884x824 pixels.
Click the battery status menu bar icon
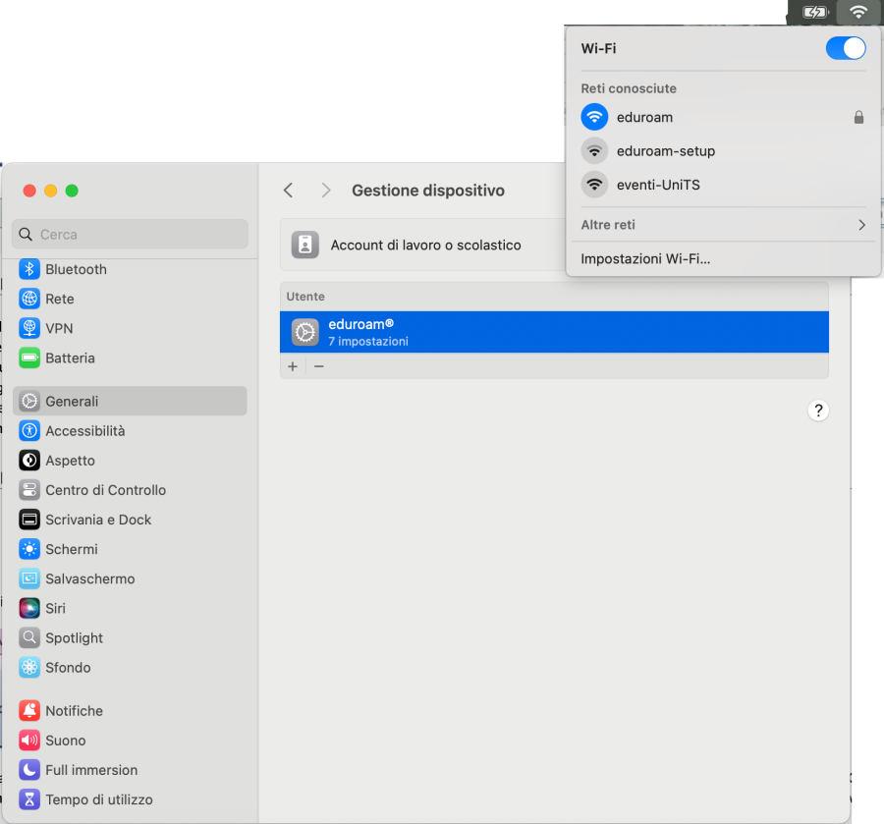coord(815,12)
